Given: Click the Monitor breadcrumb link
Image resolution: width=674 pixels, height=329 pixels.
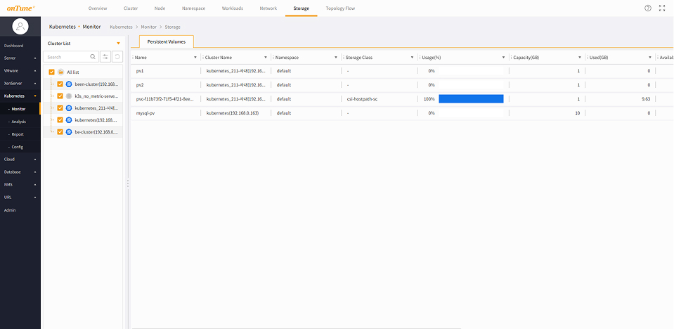Looking at the screenshot, I should coord(149,27).
